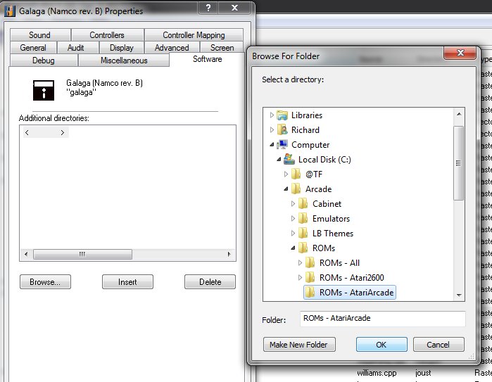Click the Folder name input field
The image size is (492, 382).
(x=382, y=319)
